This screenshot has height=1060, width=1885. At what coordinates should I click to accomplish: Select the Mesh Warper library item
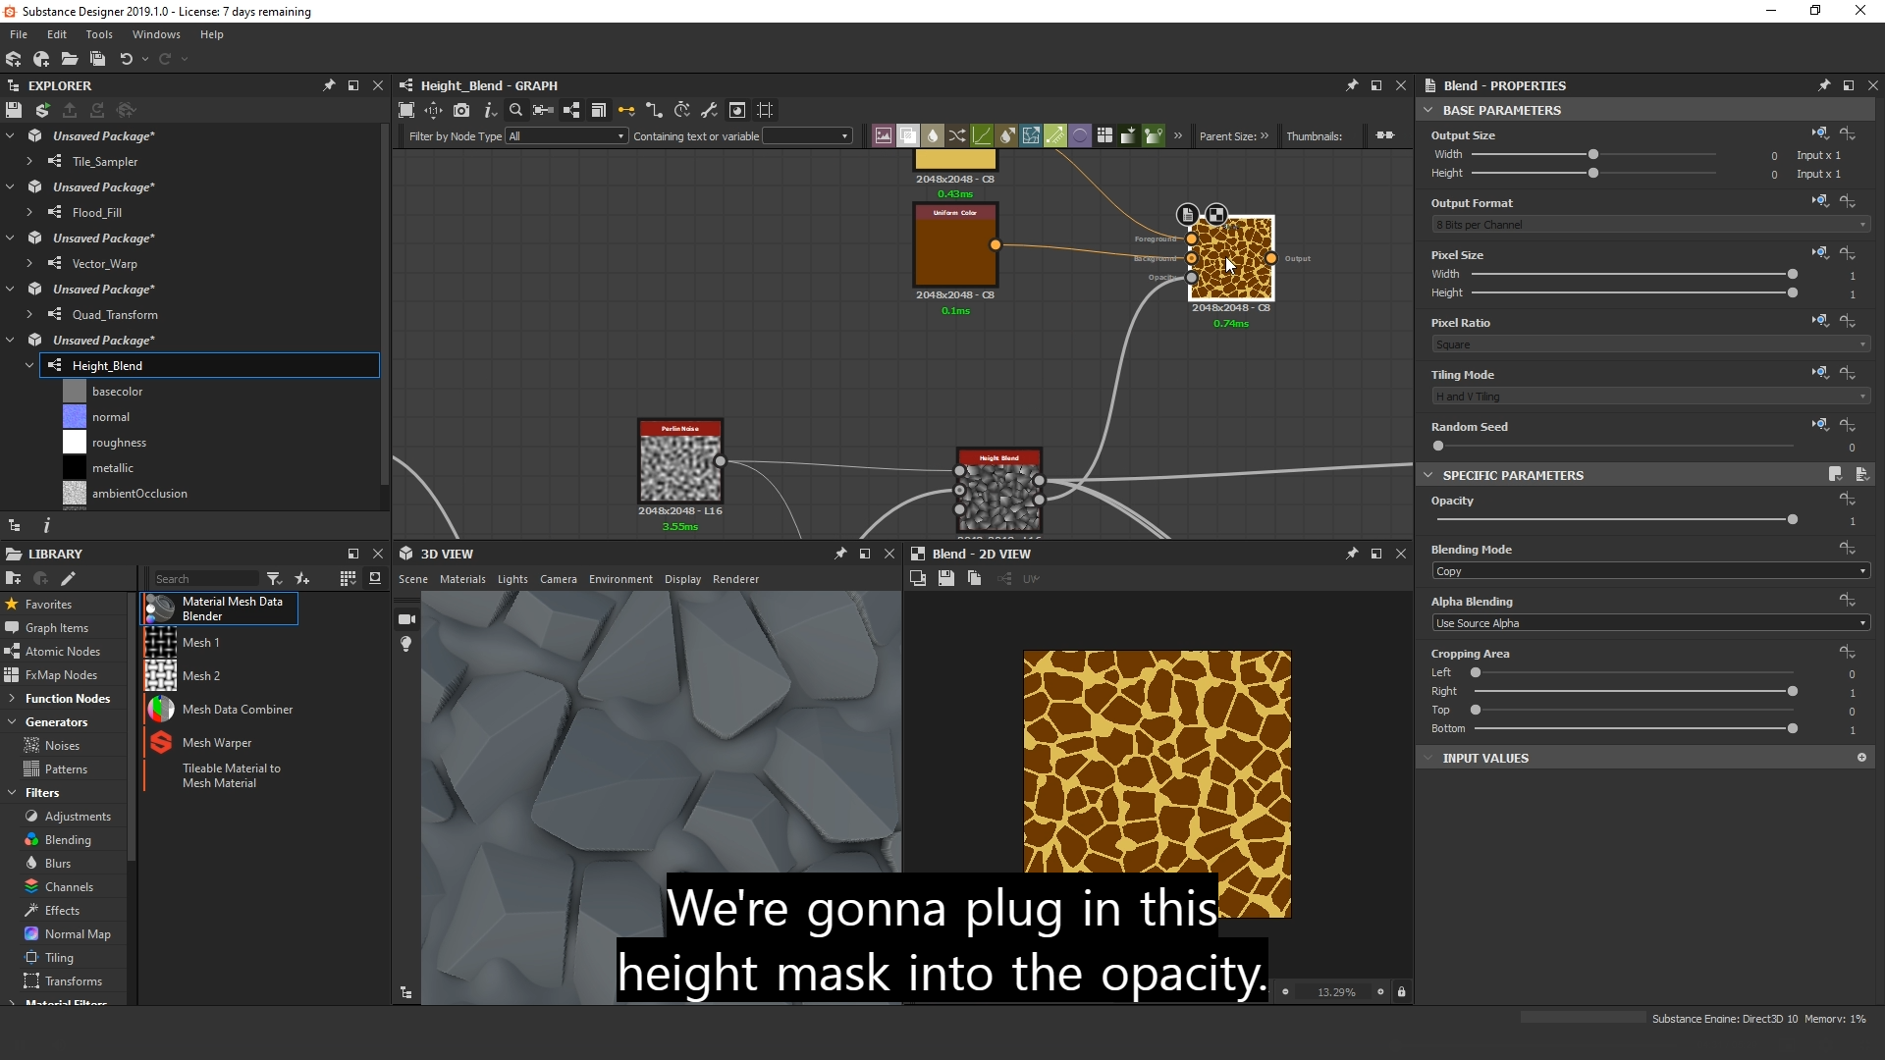217,743
